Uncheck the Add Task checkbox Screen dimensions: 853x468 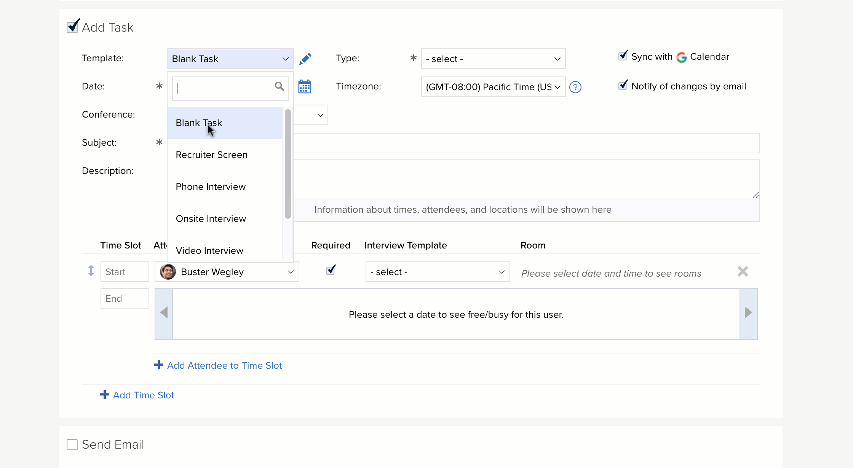coord(73,27)
